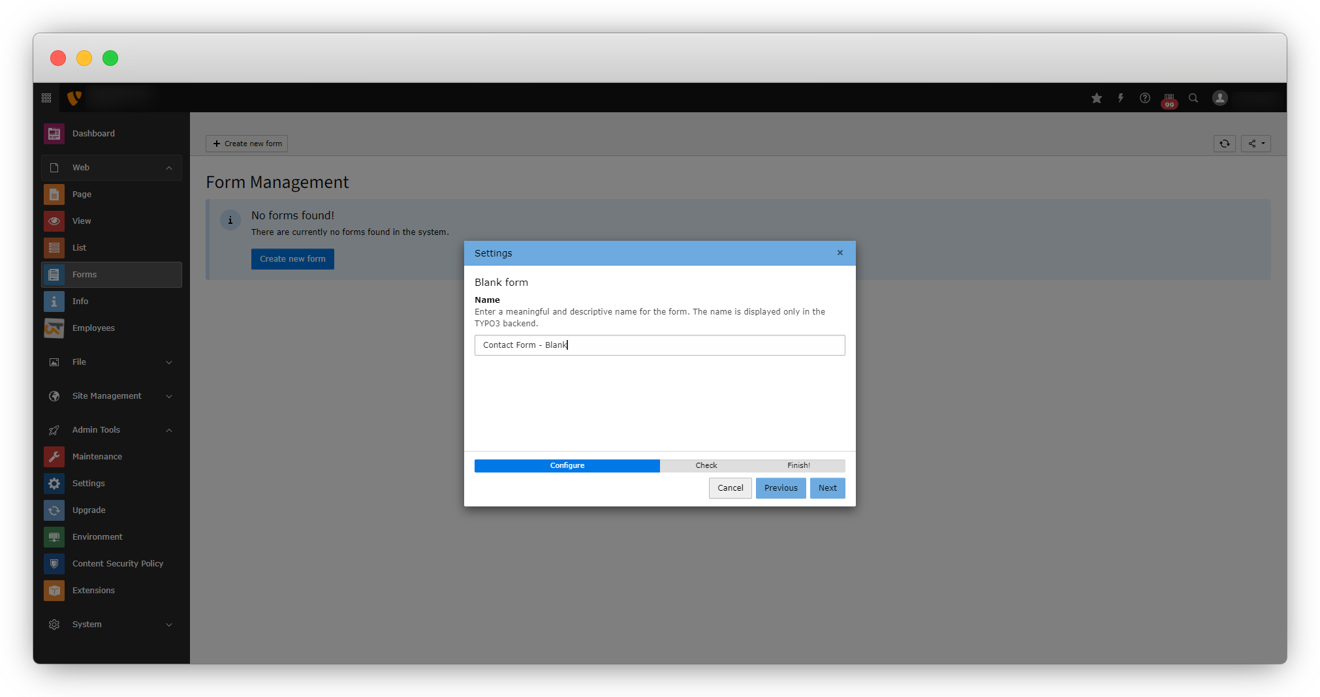The image size is (1320, 697).
Task: Click the TYPO3 logo icon
Action: coord(74,98)
